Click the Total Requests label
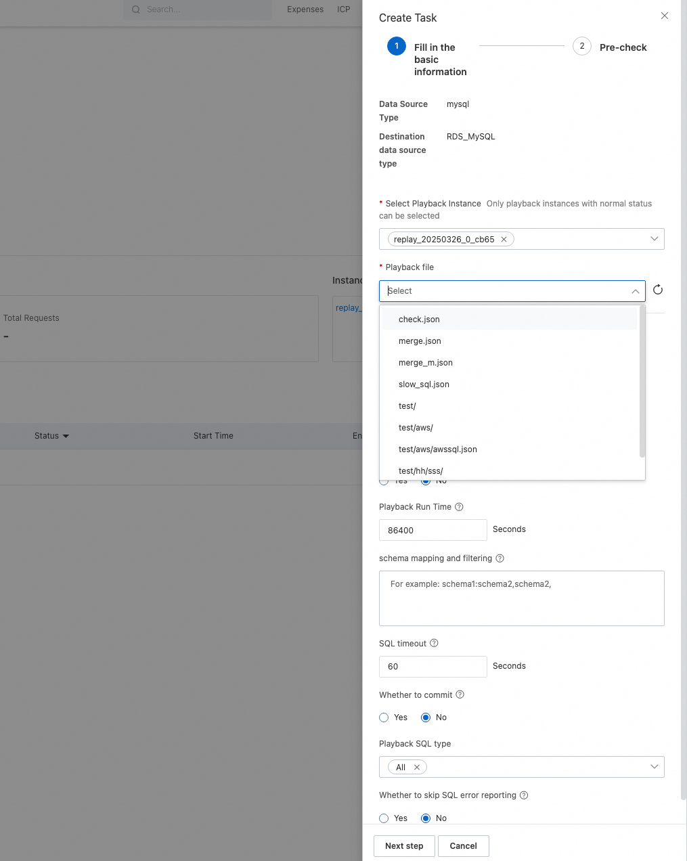The image size is (687, 861). pos(31,318)
